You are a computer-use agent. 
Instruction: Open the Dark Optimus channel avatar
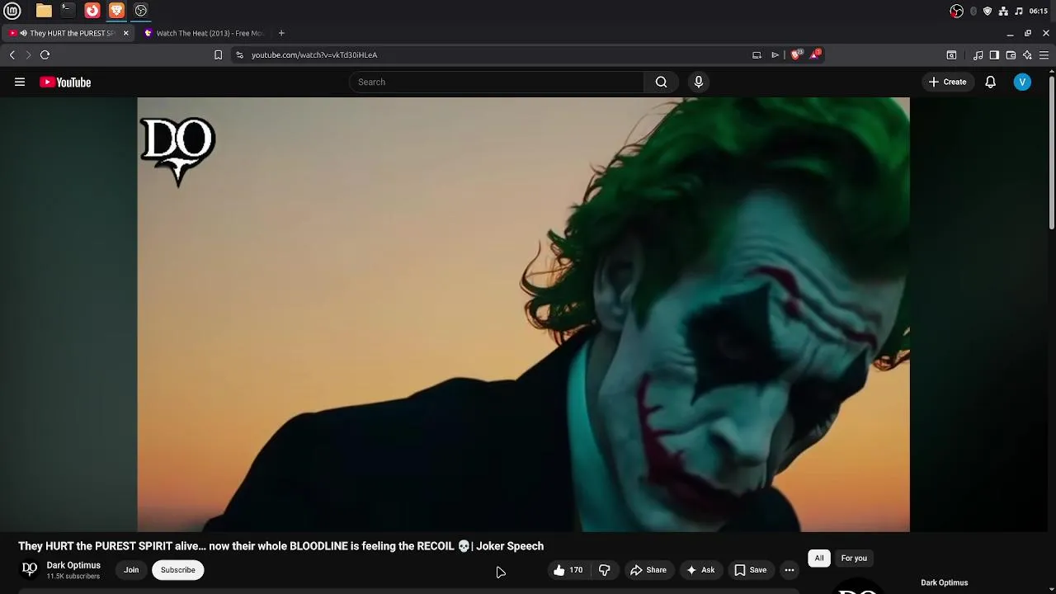tap(30, 569)
